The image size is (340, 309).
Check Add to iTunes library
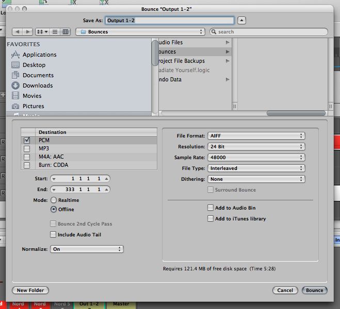click(210, 219)
